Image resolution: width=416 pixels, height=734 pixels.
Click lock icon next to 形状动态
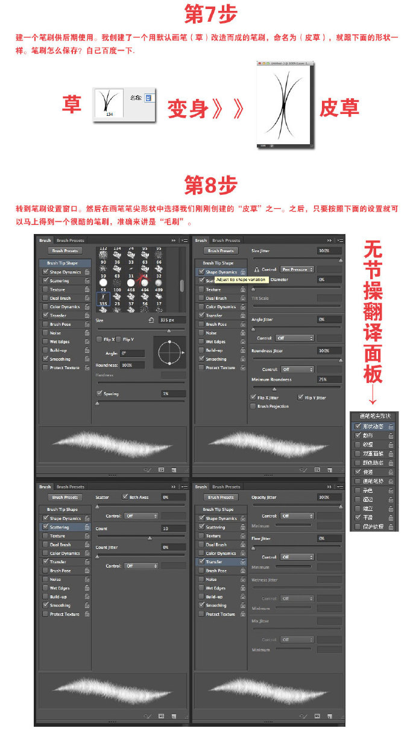click(x=391, y=426)
